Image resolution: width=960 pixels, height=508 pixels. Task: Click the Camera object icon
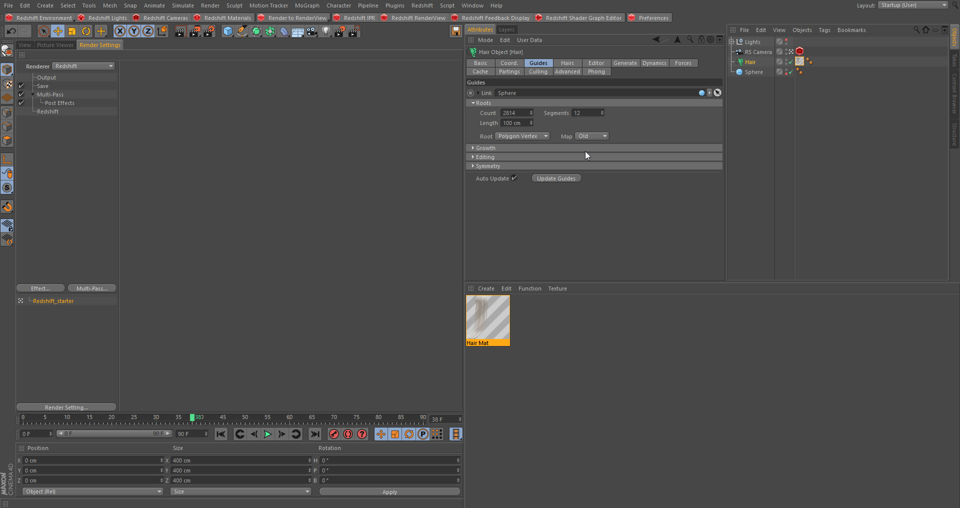tap(312, 31)
